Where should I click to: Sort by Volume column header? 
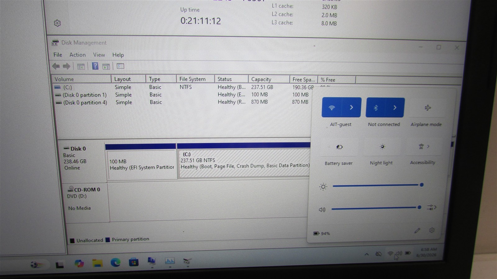point(81,79)
